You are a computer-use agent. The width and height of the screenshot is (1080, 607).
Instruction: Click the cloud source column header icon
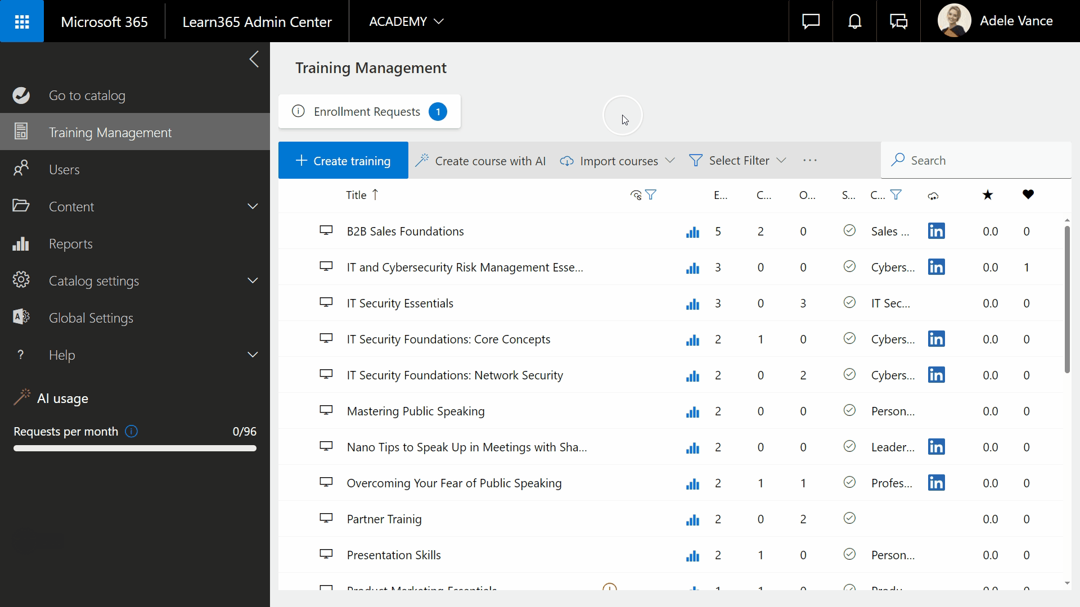933,196
